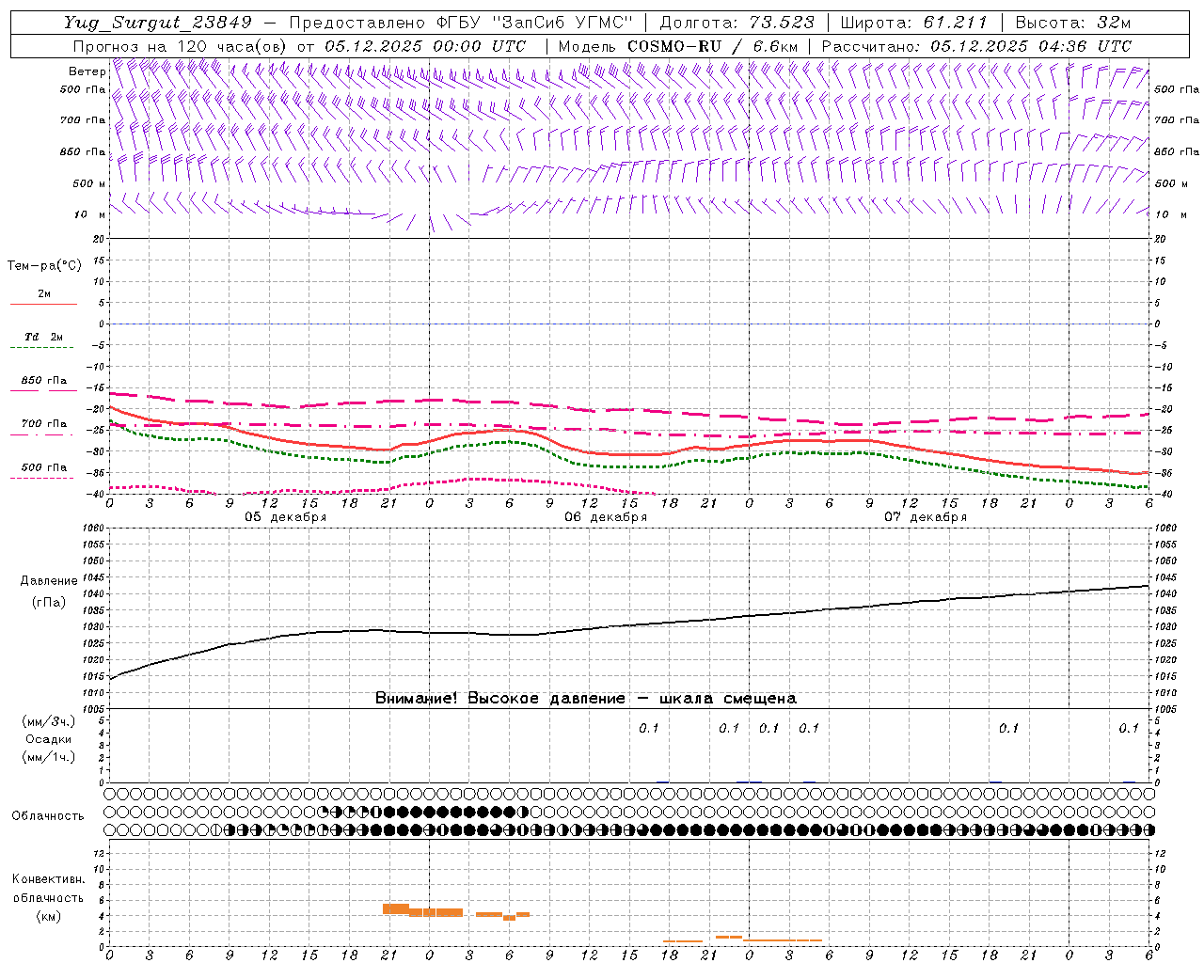Viewport: 1204px width, 963px height.
Task: Select the 700 гПа temperature legend entry
Action: [44, 424]
